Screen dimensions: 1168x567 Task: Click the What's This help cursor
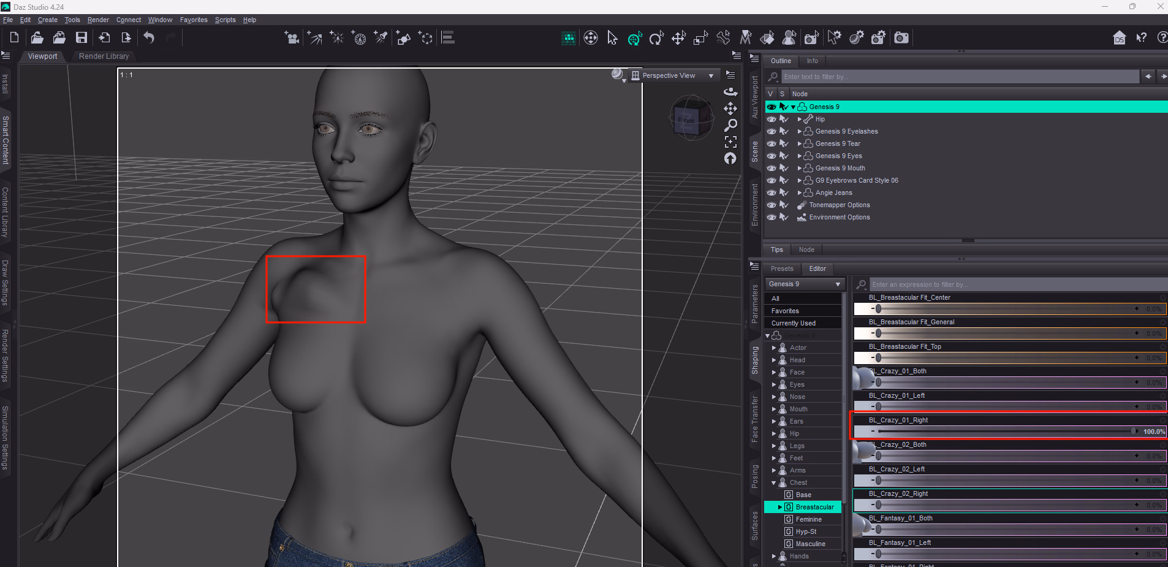(1141, 38)
